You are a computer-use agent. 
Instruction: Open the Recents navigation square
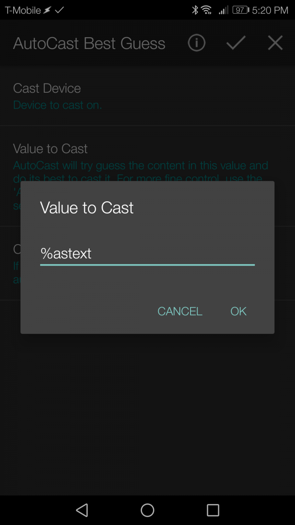(213, 510)
